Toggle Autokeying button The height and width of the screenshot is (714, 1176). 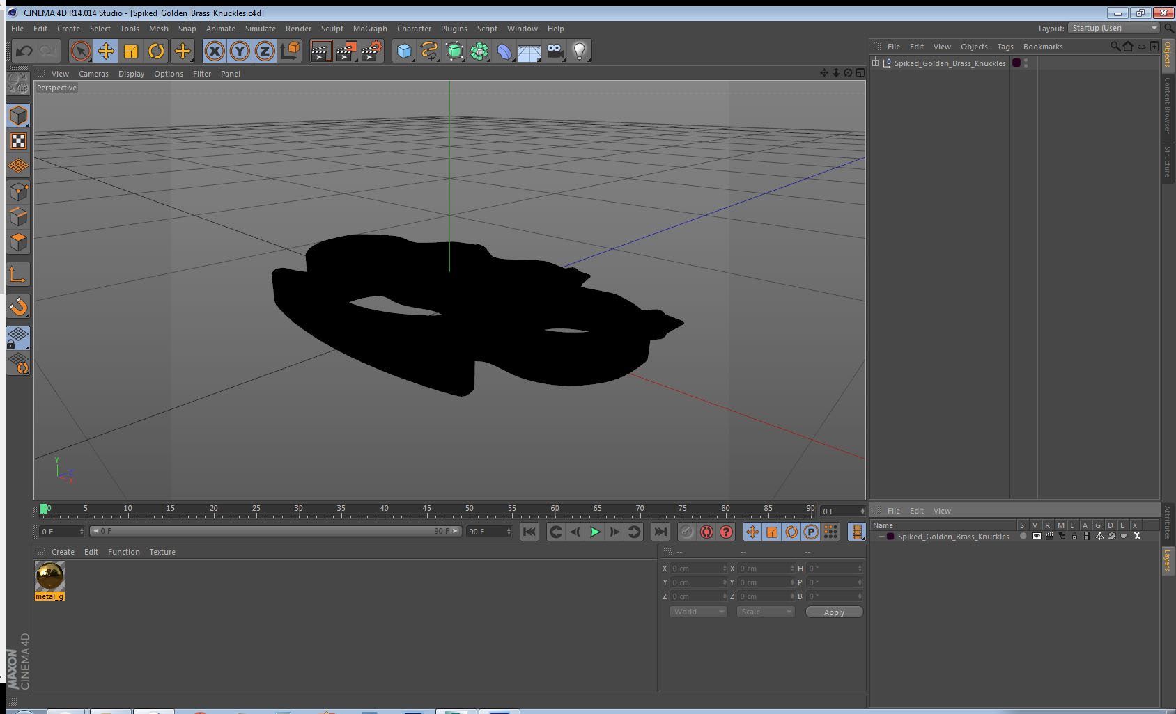coord(706,532)
